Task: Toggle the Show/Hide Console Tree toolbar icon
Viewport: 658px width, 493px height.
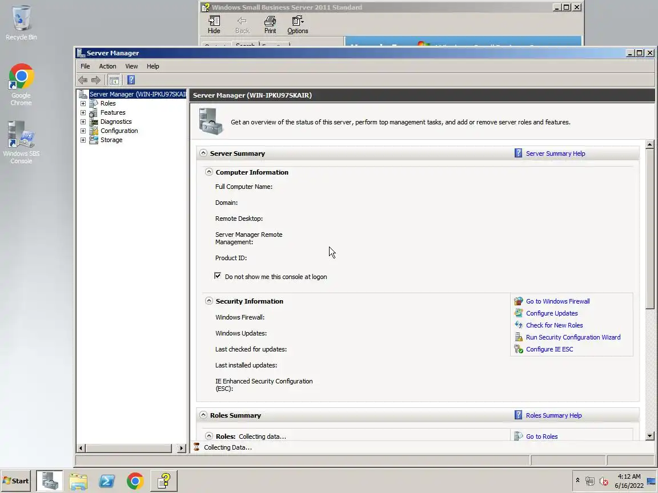Action: coord(114,80)
